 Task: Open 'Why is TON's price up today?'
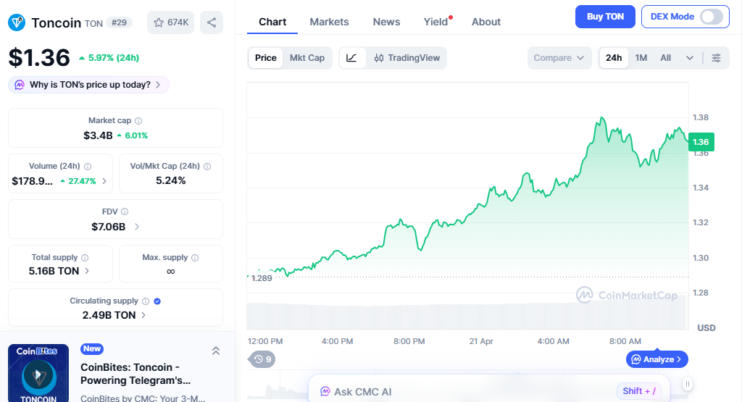click(x=89, y=85)
